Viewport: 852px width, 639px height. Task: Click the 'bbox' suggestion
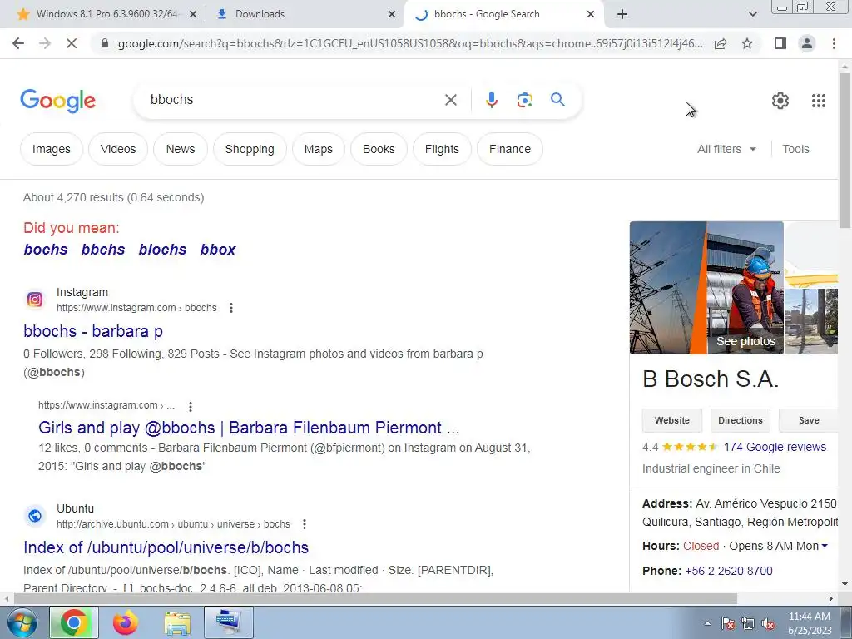218,250
